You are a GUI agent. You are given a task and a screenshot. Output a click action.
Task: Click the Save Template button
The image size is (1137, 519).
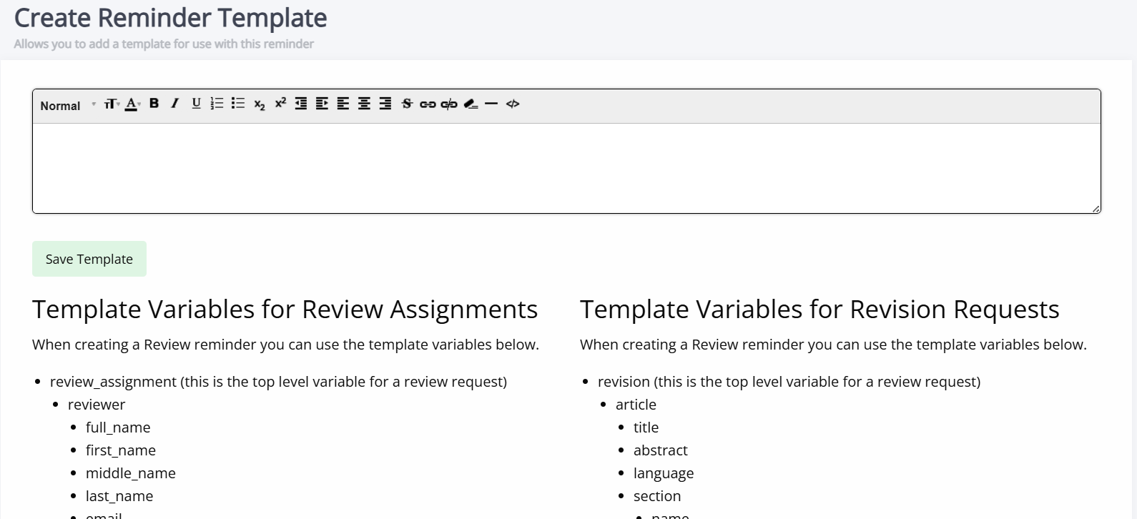coord(89,259)
